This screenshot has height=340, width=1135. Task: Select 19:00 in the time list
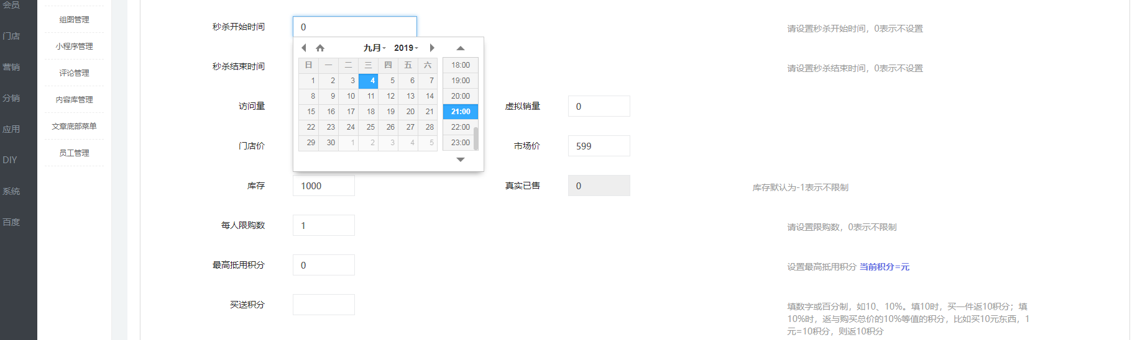click(x=461, y=81)
